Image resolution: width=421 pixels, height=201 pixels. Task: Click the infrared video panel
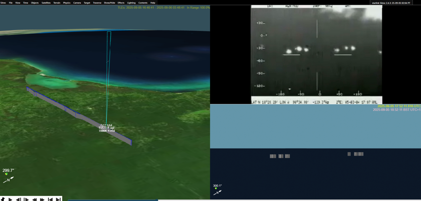(x=316, y=54)
